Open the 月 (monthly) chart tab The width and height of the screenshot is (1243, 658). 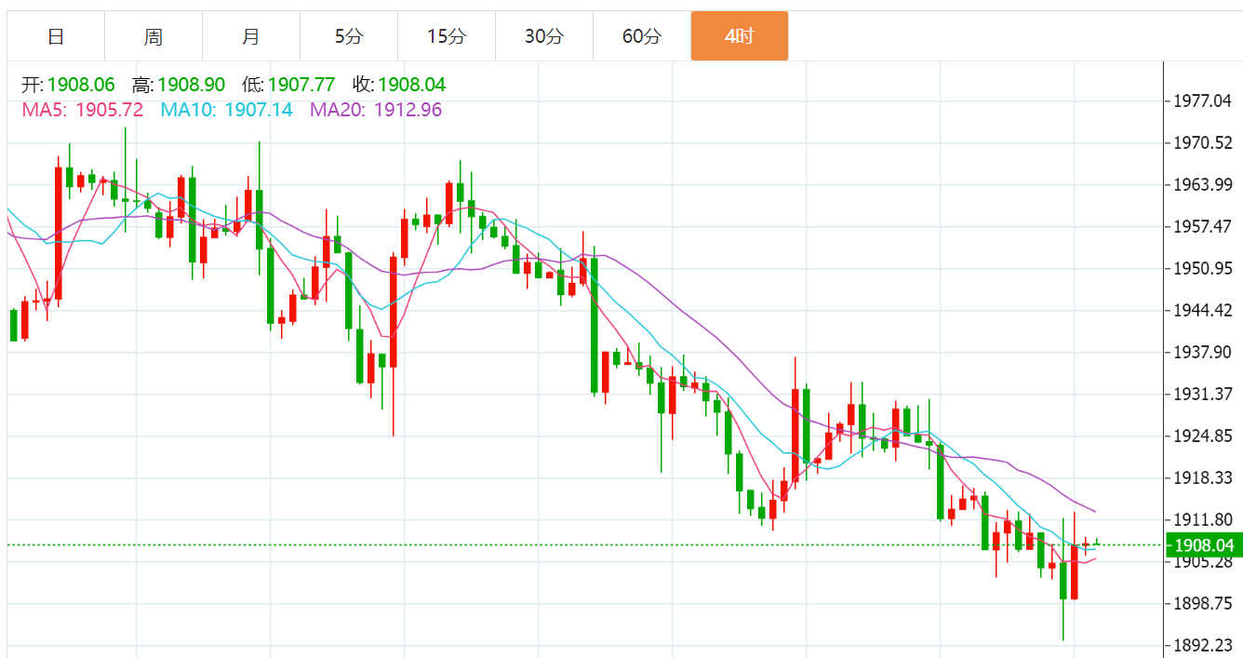pos(251,36)
